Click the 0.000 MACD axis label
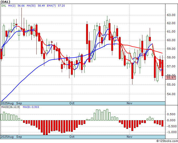The image size is (178, 143). pyautogui.click(x=172, y=120)
